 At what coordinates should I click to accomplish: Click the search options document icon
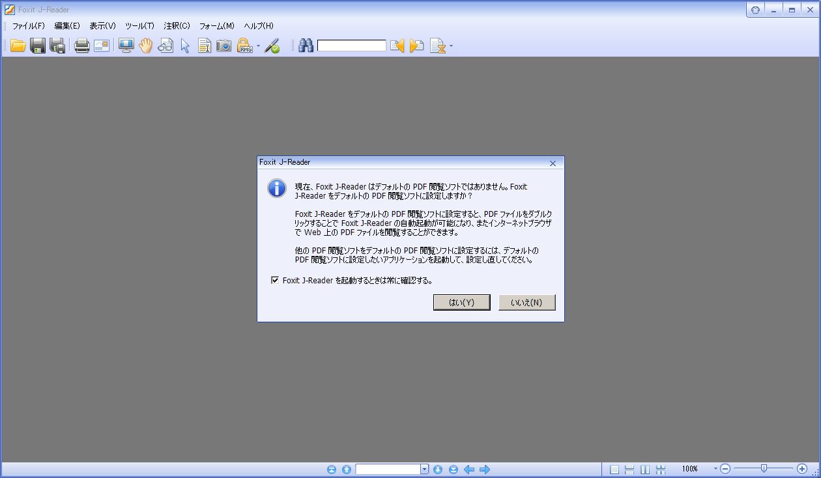point(438,46)
